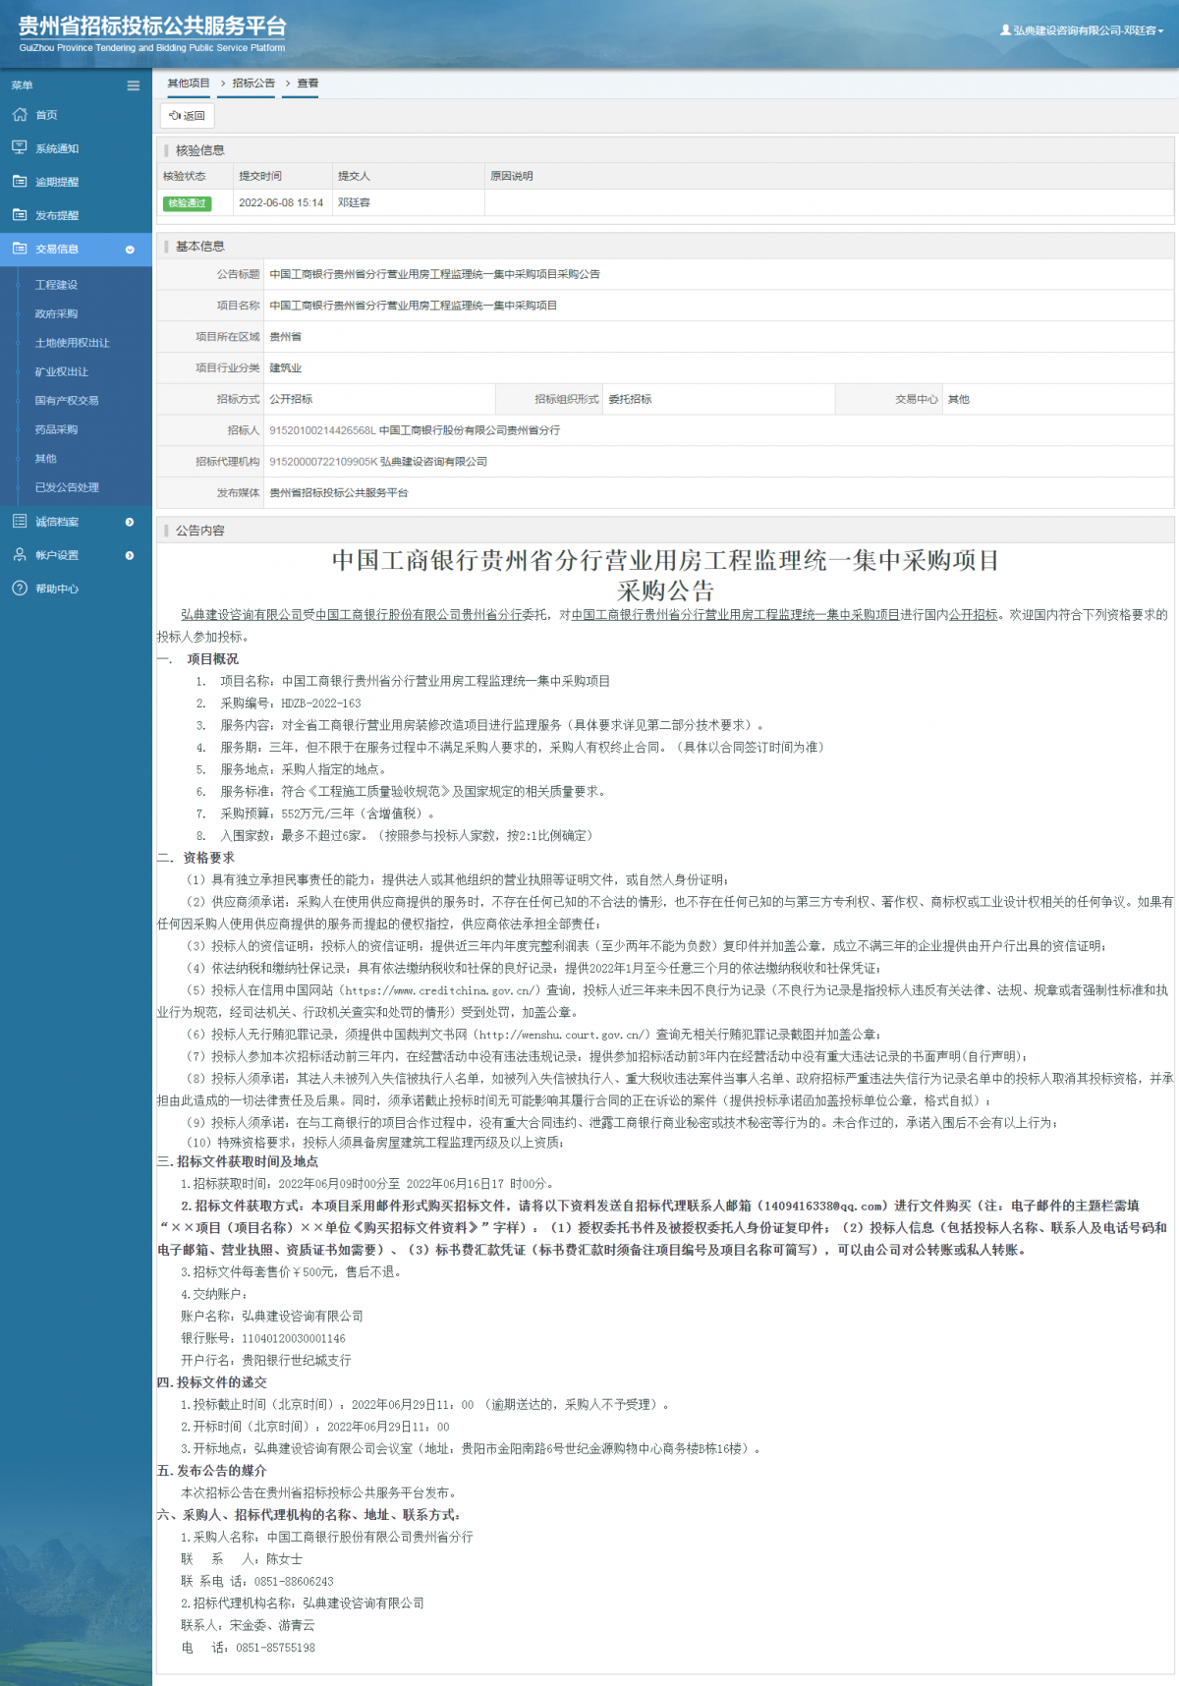Open the user account dropdown 弘典建设咨询有限公司-邓廷容
This screenshot has width=1179, height=1686.
1082,30
